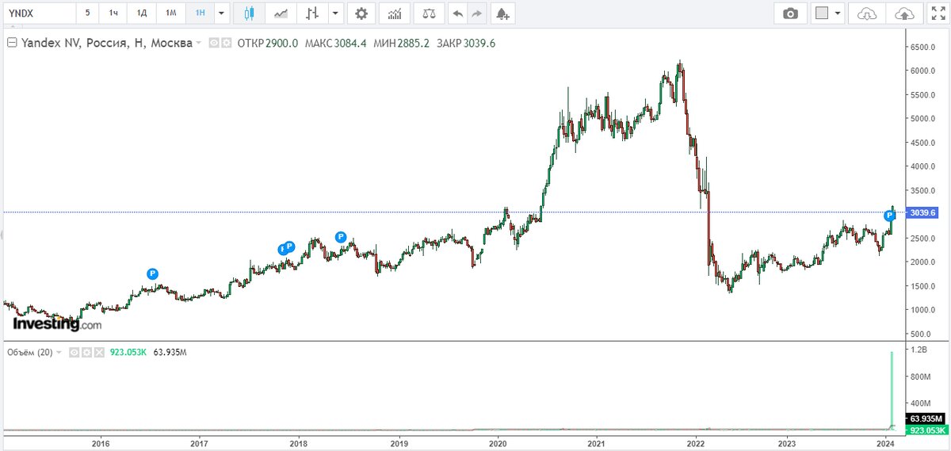
Task: Click the 923.053K green axis label
Action: point(926,429)
